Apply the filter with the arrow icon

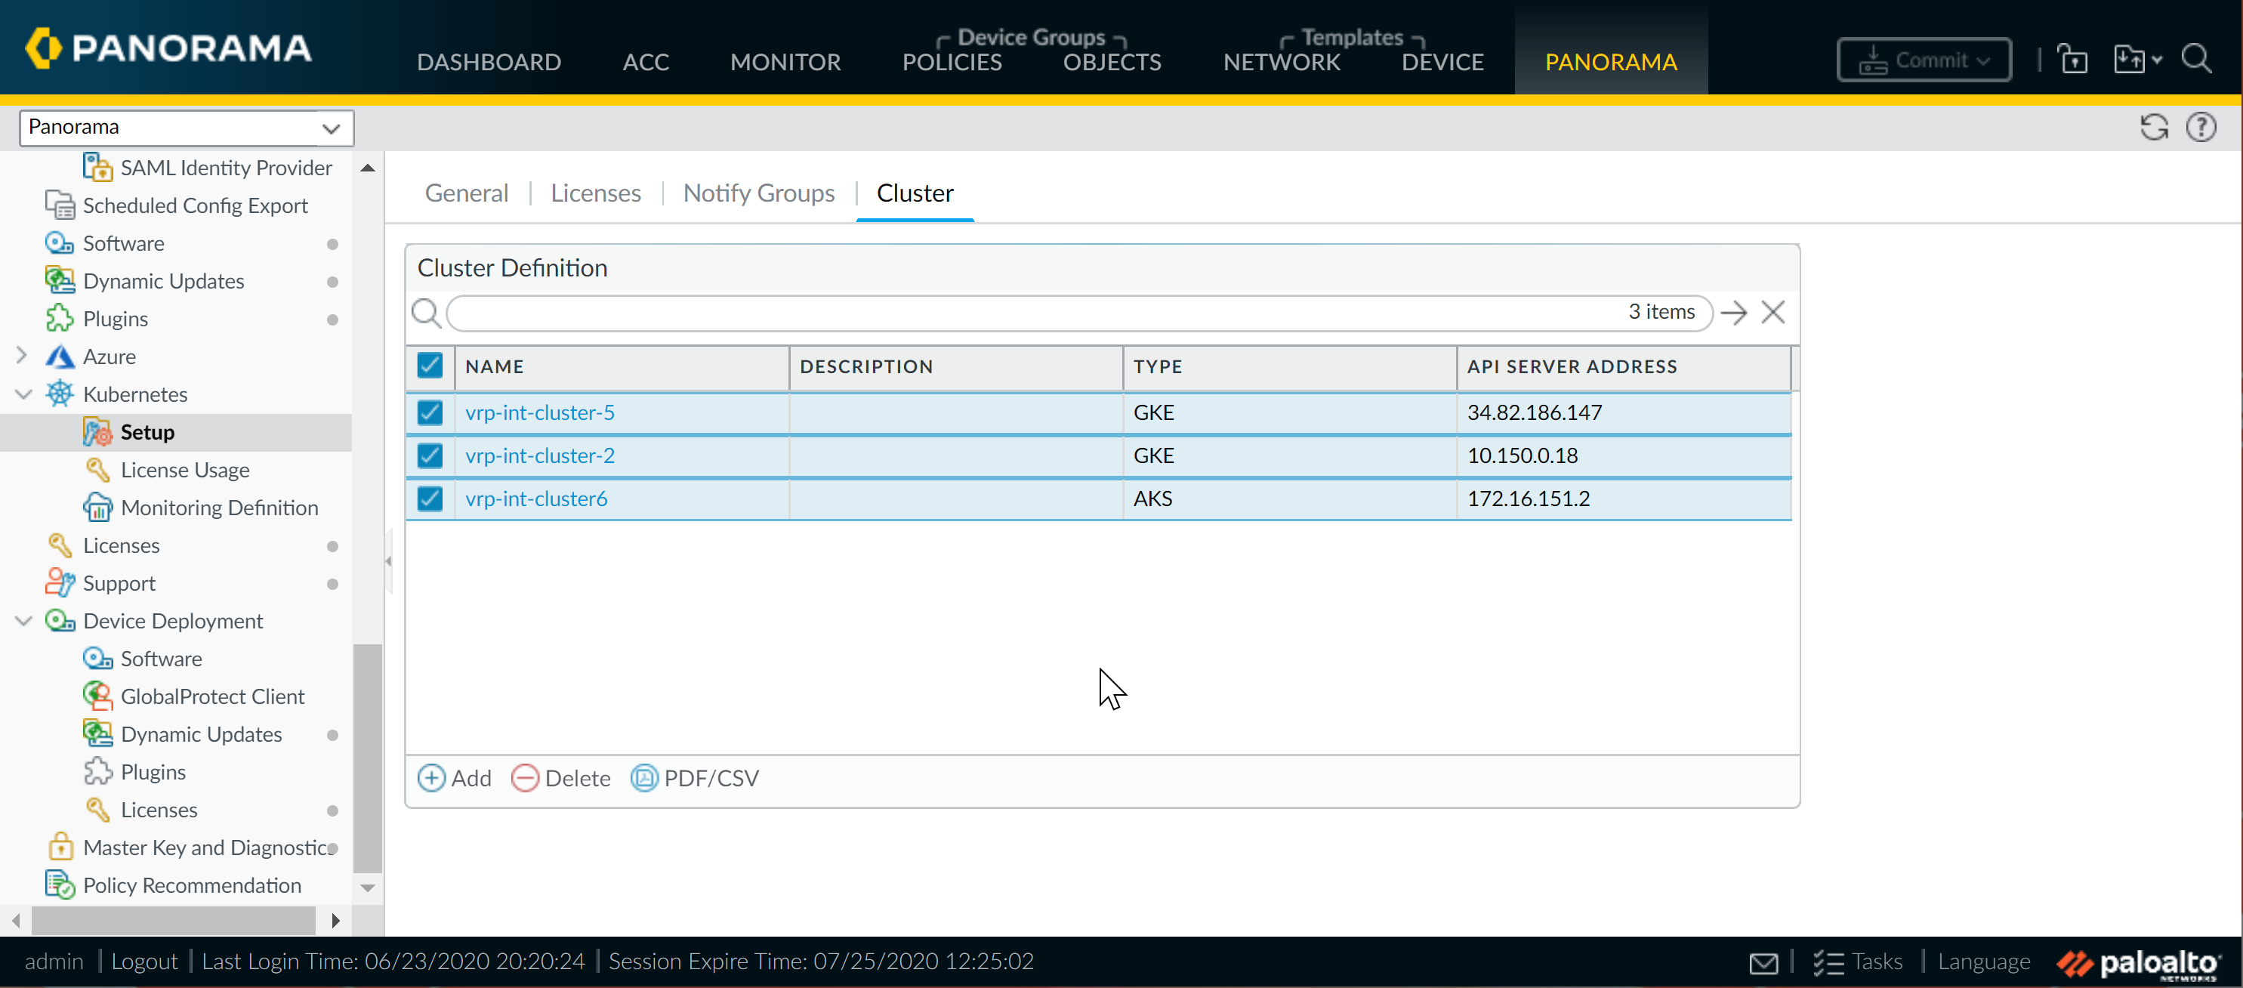(x=1734, y=312)
